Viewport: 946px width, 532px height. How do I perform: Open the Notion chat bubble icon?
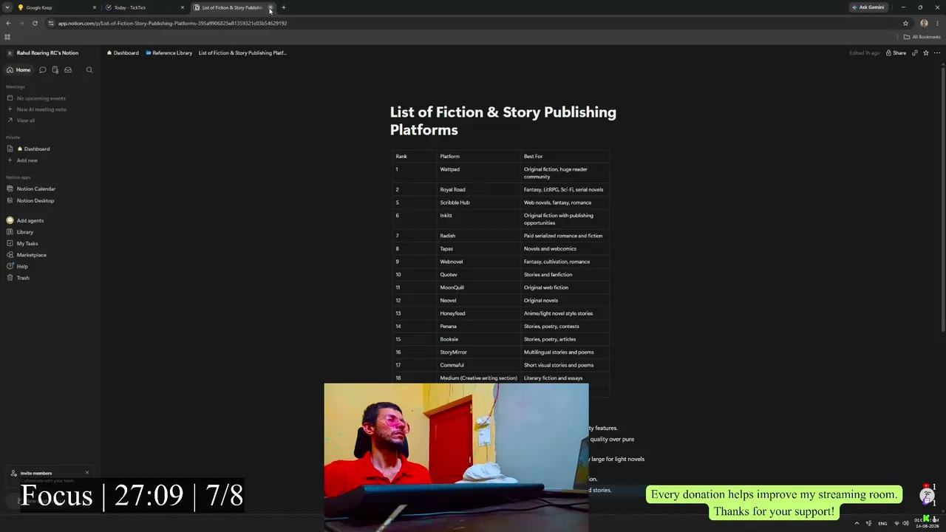pos(43,70)
